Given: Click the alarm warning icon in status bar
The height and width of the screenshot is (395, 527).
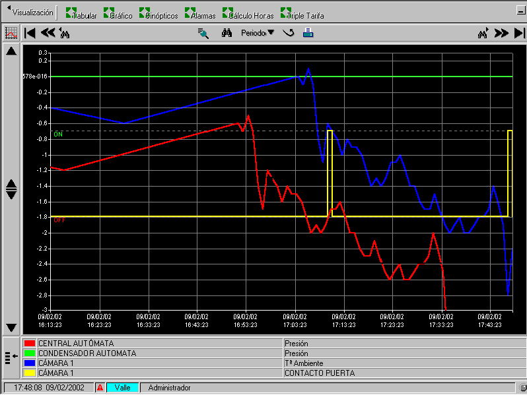Looking at the screenshot, I should click(x=100, y=388).
